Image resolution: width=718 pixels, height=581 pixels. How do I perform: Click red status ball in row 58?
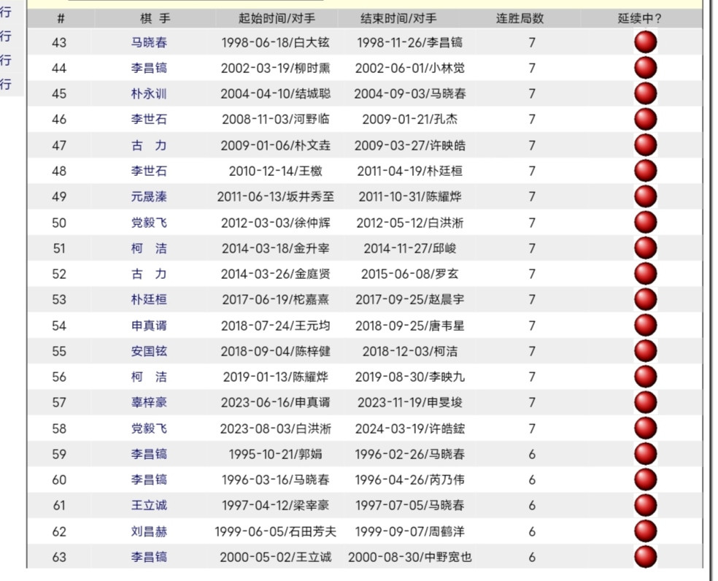(646, 428)
